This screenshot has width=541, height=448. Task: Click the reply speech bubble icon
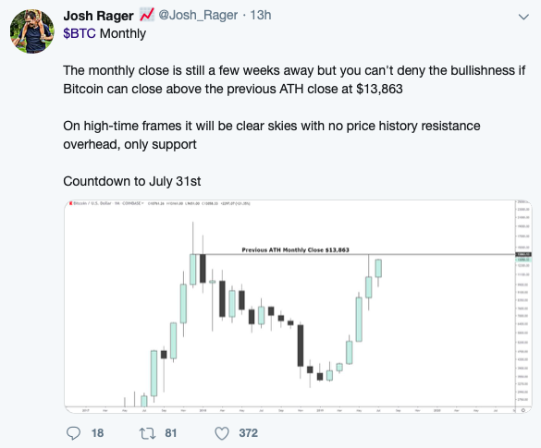coord(73,433)
